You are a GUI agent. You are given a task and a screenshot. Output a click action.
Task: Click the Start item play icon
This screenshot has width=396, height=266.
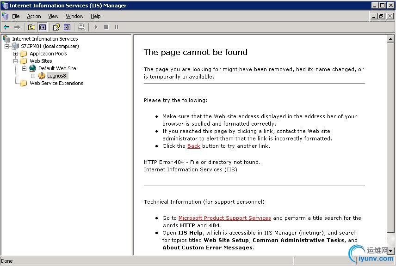[x=96, y=27]
